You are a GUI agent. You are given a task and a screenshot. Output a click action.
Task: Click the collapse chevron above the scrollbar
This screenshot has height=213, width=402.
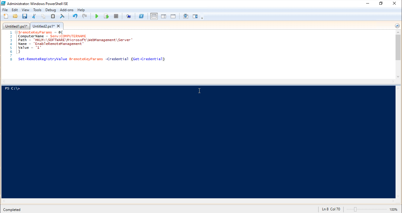click(397, 26)
